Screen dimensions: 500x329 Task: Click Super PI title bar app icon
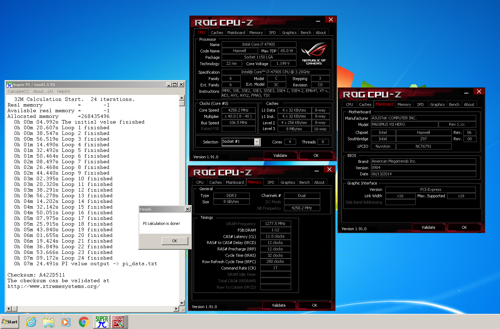(9, 84)
